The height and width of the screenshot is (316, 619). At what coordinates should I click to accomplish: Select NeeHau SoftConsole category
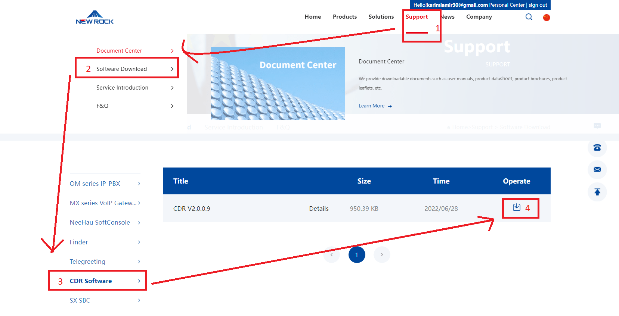coord(100,222)
